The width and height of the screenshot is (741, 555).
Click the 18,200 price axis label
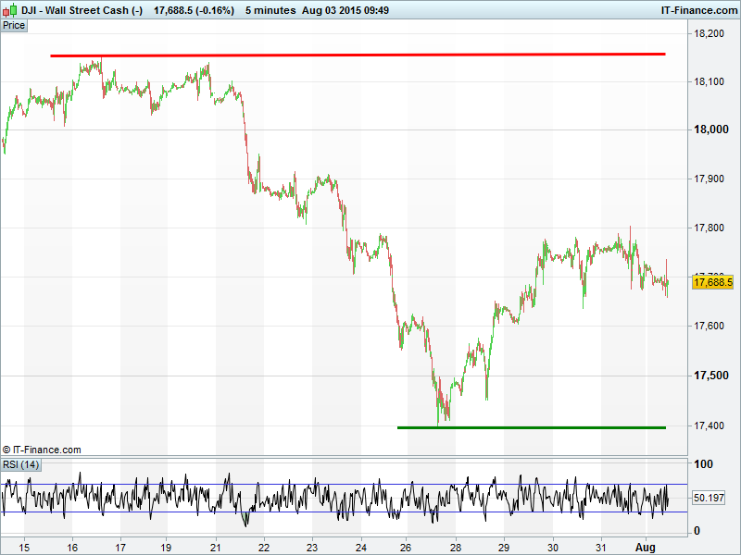point(709,33)
